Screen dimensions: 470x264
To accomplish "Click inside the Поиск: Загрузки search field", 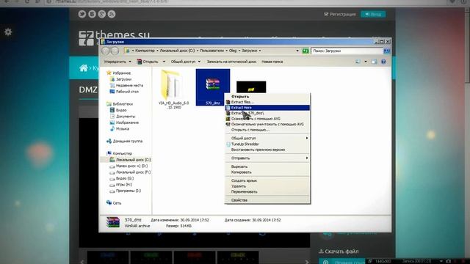I will click(x=347, y=51).
